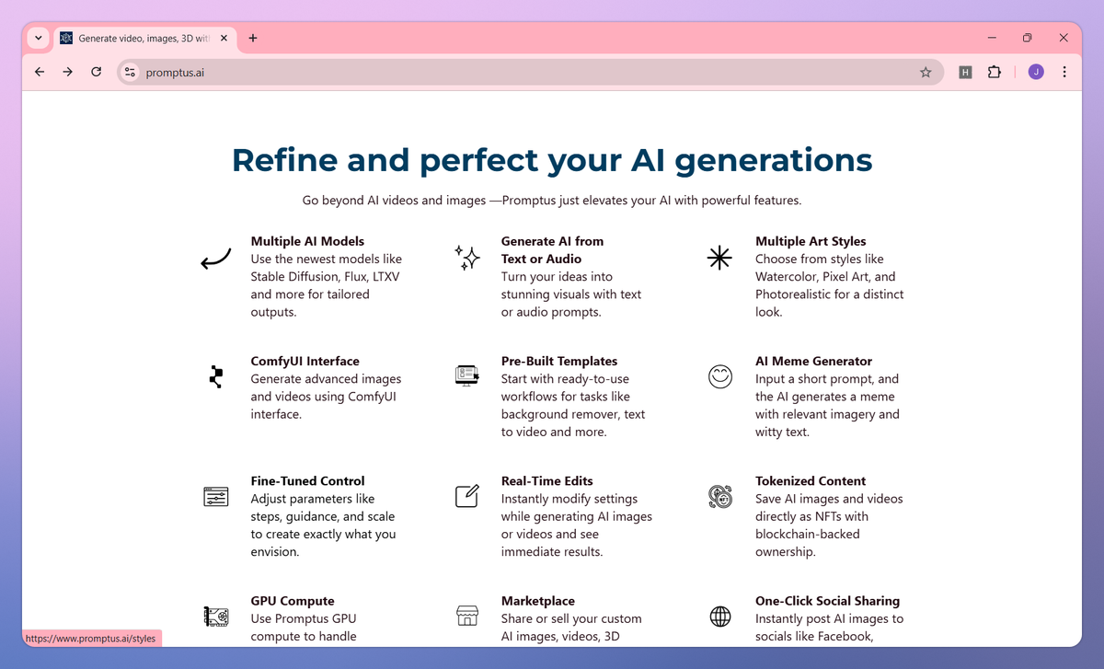Click the NFT coin icon beside Tokenized Content
The height and width of the screenshot is (669, 1104).
point(720,496)
